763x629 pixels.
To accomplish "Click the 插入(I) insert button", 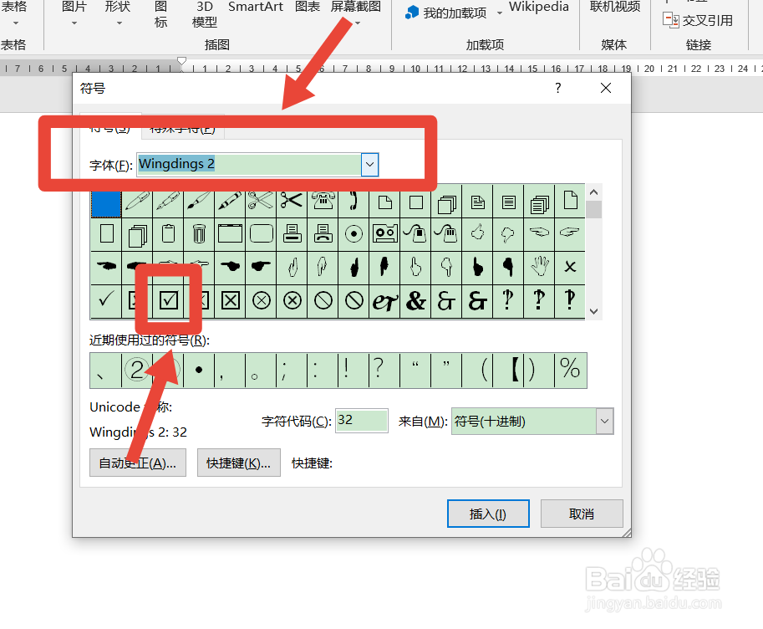I will point(488,514).
